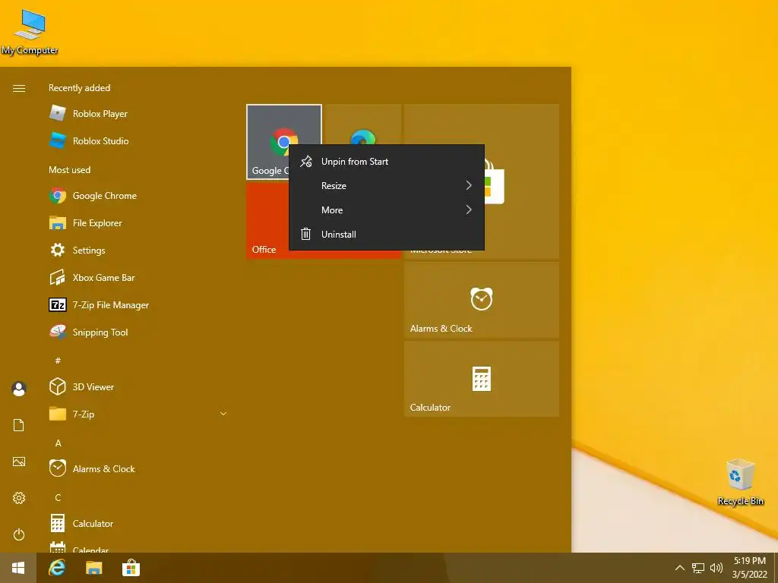Expand the Resize submenu arrow
The height and width of the screenshot is (583, 778).
tap(468, 185)
